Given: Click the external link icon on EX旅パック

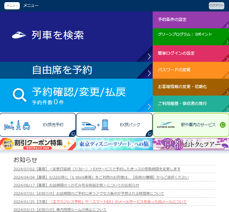Looking at the screenshot, I should point(149,133).
